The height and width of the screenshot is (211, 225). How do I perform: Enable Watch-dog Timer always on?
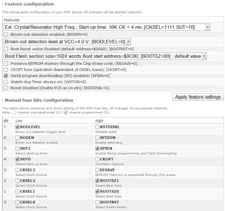[6, 82]
